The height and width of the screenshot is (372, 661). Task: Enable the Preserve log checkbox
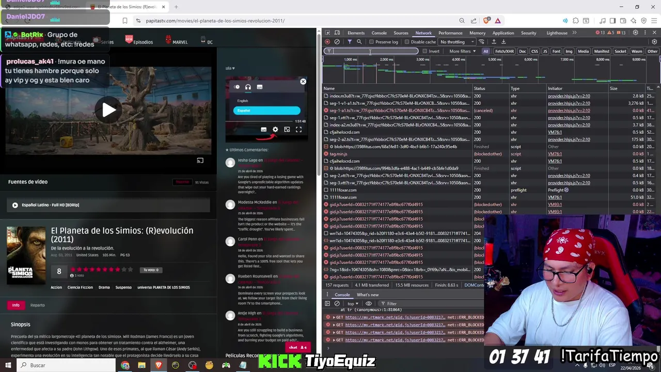371,42
